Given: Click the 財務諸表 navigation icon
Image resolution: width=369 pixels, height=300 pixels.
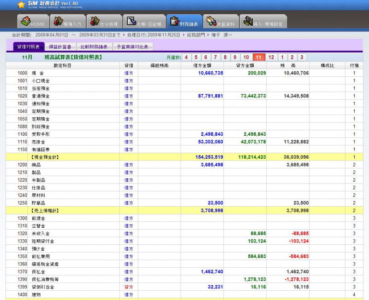Looking at the screenshot, I should coord(175,22).
